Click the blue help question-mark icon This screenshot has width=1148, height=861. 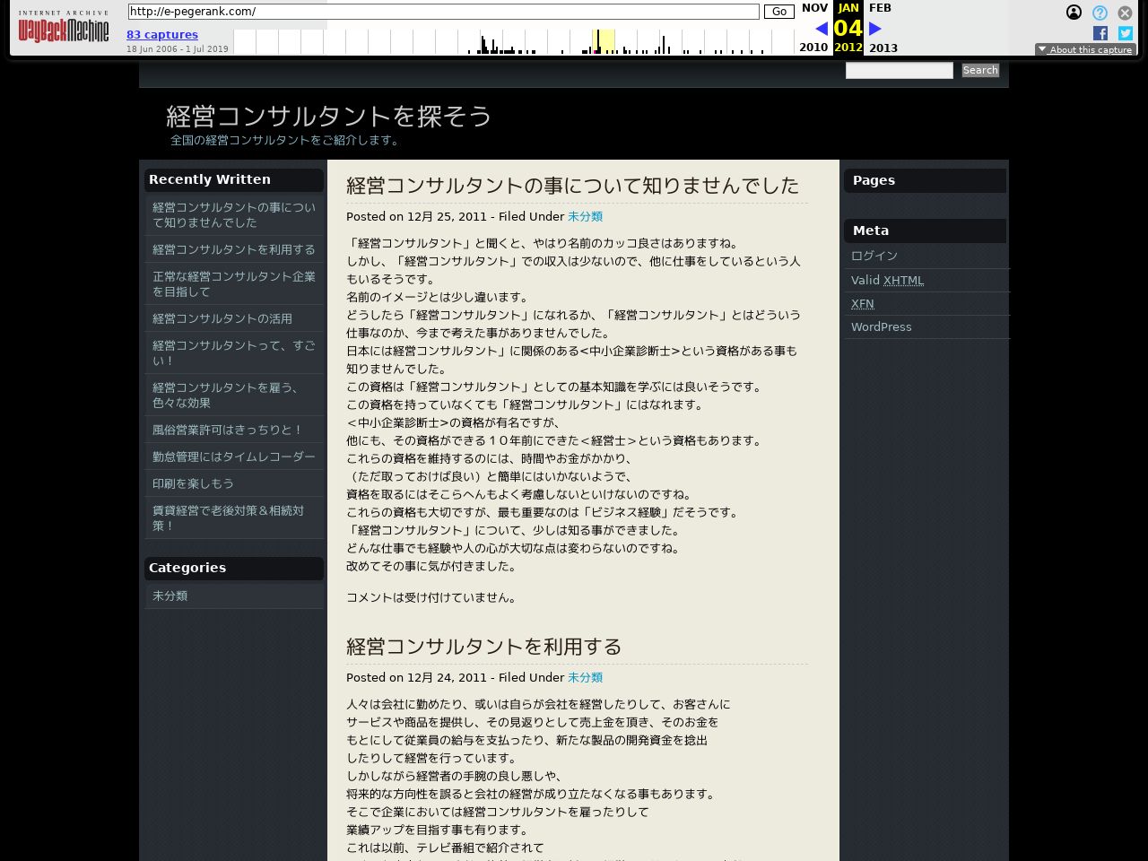1099,13
